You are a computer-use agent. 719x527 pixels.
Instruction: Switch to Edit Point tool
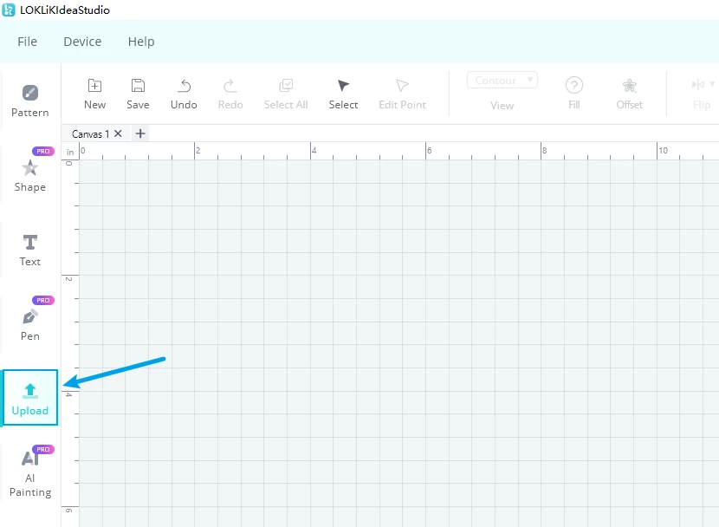(x=402, y=94)
